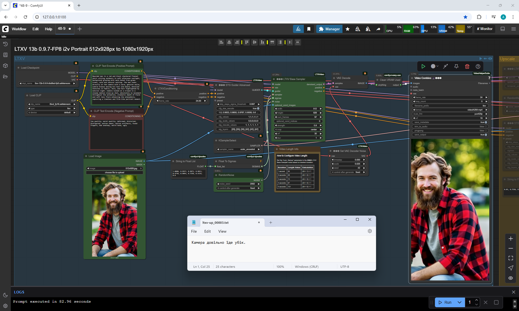519x311 pixels.
Task: Toggle save_metadata in Video Combine
Action: pos(486,122)
